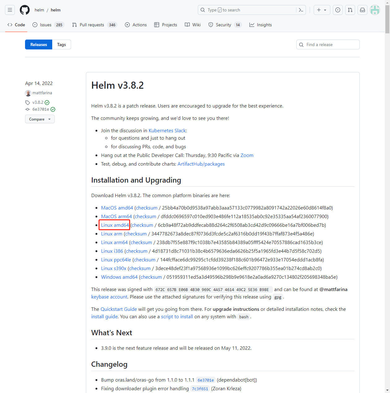Image resolution: width=390 pixels, height=393 pixels.
Task: Open the Insights tab
Action: (261, 25)
